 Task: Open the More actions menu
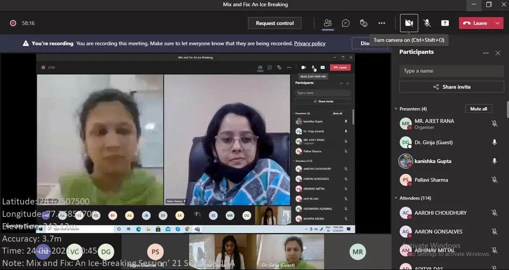[x=381, y=23]
